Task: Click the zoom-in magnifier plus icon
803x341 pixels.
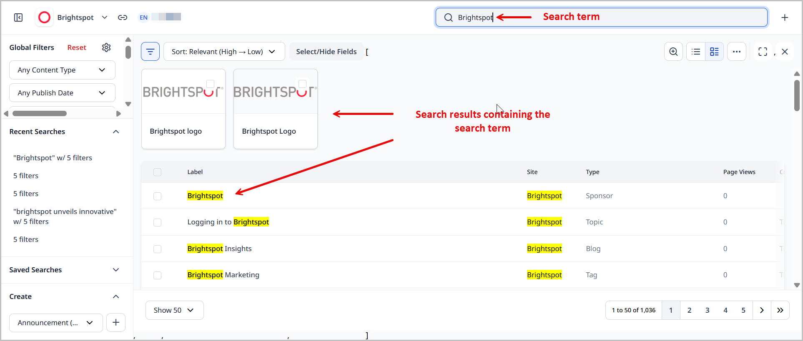Action: [673, 52]
